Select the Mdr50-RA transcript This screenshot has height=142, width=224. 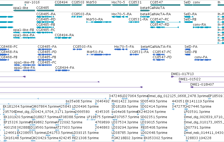click(x=99, y=22)
